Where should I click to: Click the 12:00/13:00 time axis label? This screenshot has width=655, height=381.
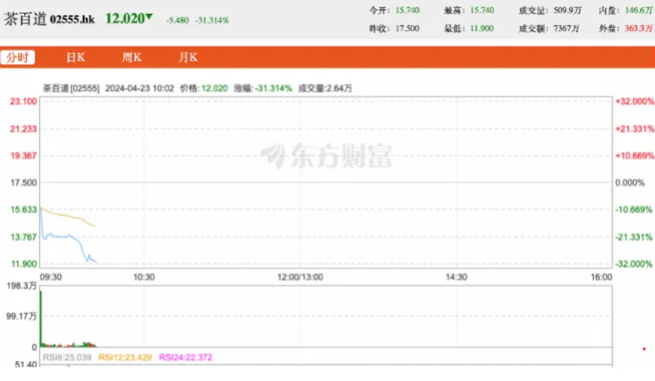pos(300,277)
